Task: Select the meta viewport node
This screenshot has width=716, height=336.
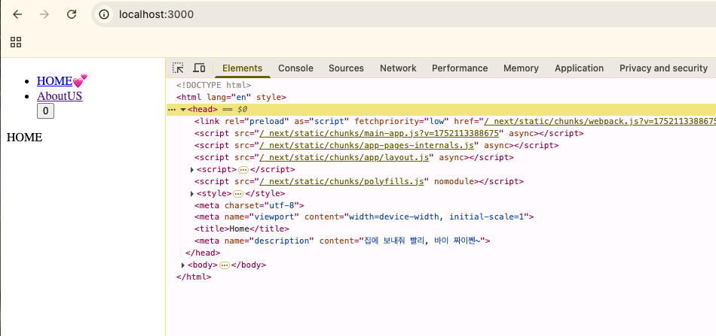Action: pos(364,216)
